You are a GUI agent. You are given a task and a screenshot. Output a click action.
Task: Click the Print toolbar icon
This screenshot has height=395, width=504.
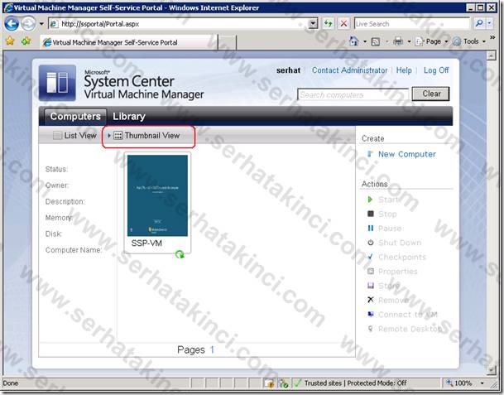click(398, 41)
